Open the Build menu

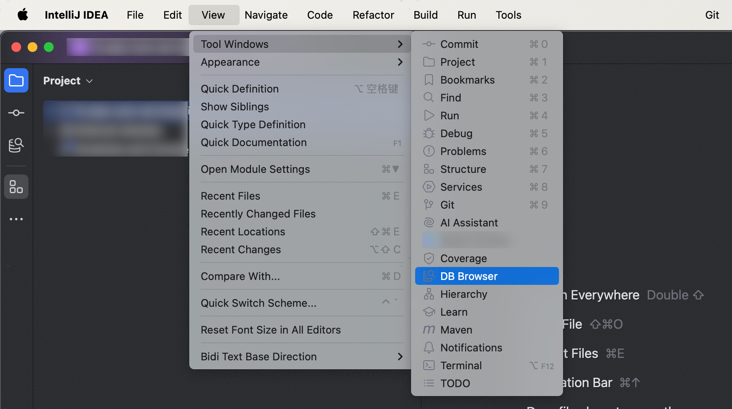425,15
